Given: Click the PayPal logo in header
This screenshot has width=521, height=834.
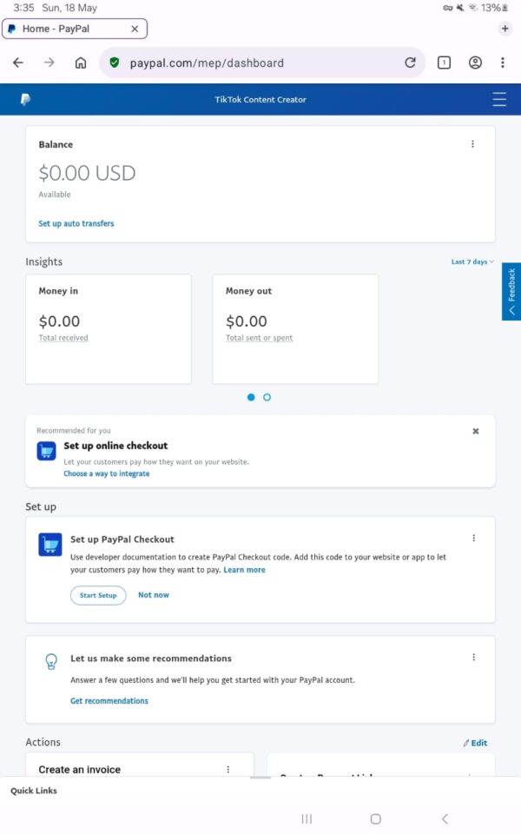Looking at the screenshot, I should (25, 100).
